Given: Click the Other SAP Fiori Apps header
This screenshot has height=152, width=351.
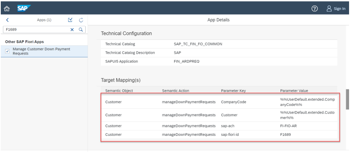Looking at the screenshot, I should (x=24, y=42).
